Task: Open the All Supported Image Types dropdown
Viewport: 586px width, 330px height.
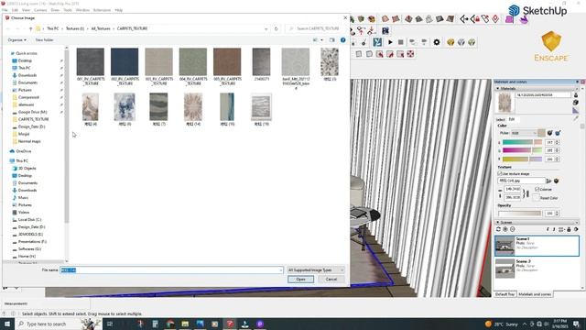Action: pyautogui.click(x=315, y=269)
